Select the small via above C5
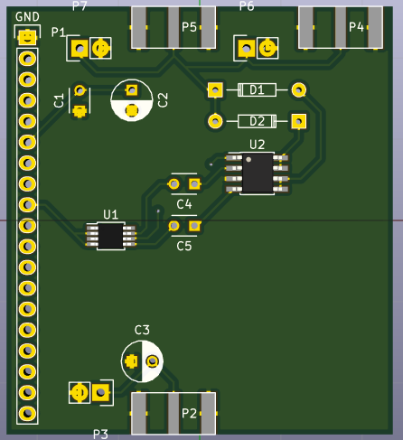Screen dimensions: 403x440 point(158,211)
